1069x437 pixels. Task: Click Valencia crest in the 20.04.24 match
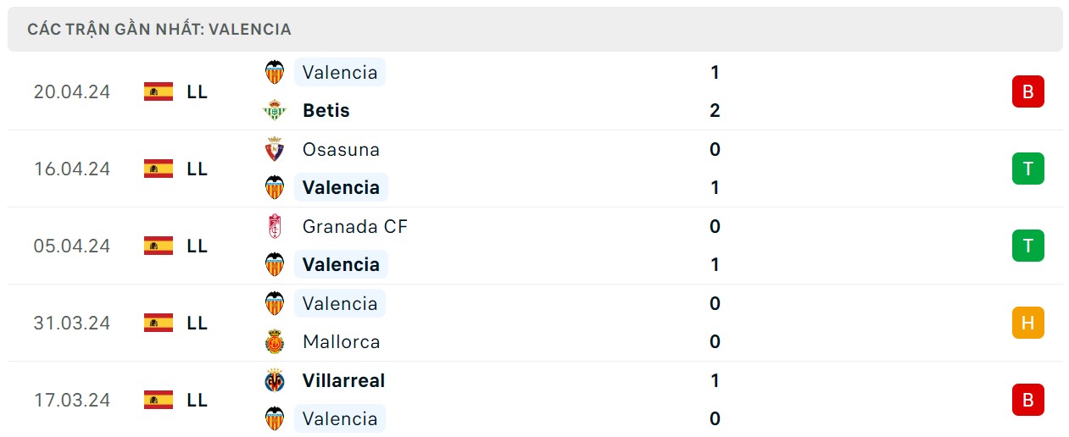tap(275, 73)
